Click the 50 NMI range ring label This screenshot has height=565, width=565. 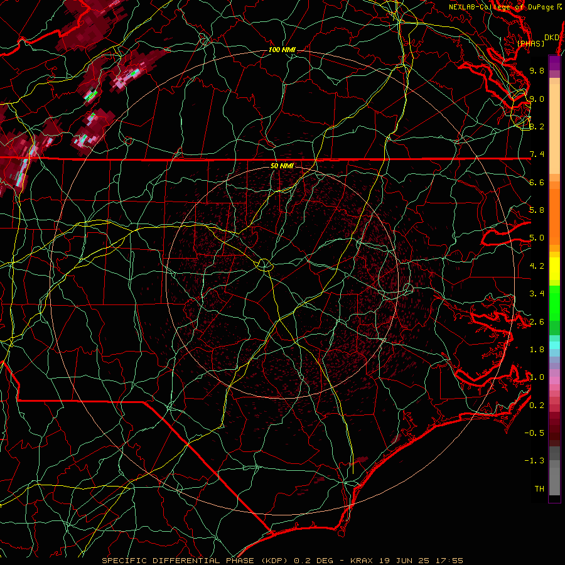point(282,166)
